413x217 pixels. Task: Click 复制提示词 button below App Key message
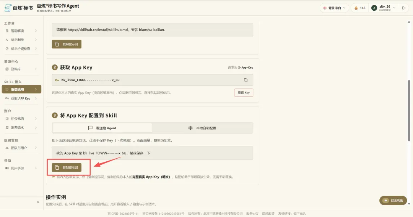click(x=67, y=167)
